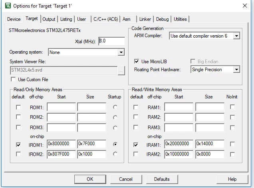Edit the IRAM2 Size value 0x8000
Image resolution: width=254 pixels, height=188 pixels.
(x=210, y=154)
